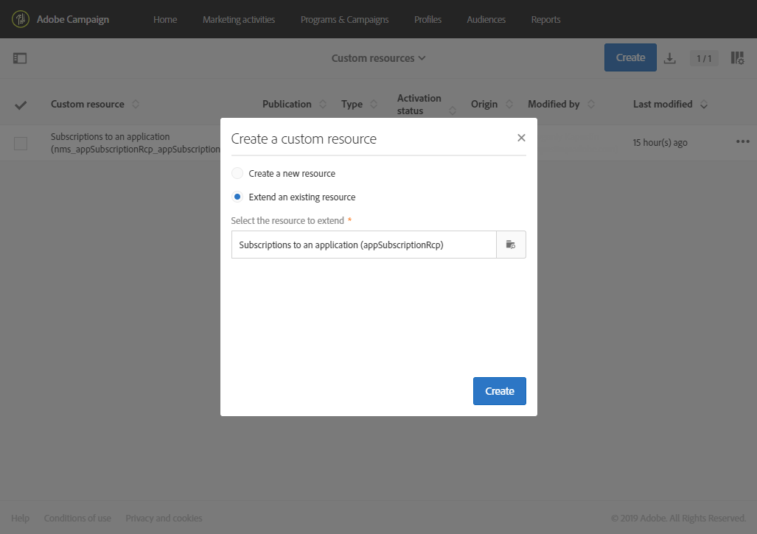Screen dimensions: 757x534
Task: Sort by the Activation status column
Action: [453, 111]
